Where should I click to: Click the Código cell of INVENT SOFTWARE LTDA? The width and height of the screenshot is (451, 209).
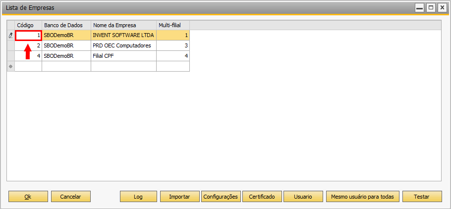point(28,35)
